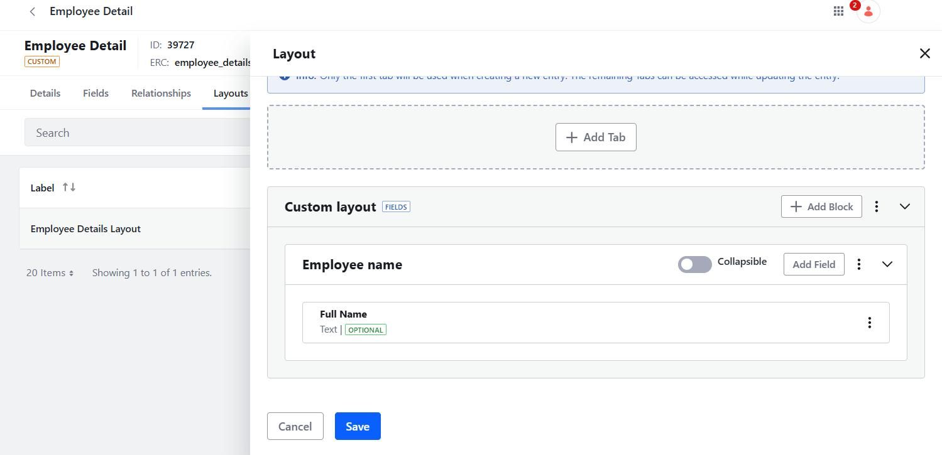Click the CUSTOM label under Employee Detail

coord(42,62)
